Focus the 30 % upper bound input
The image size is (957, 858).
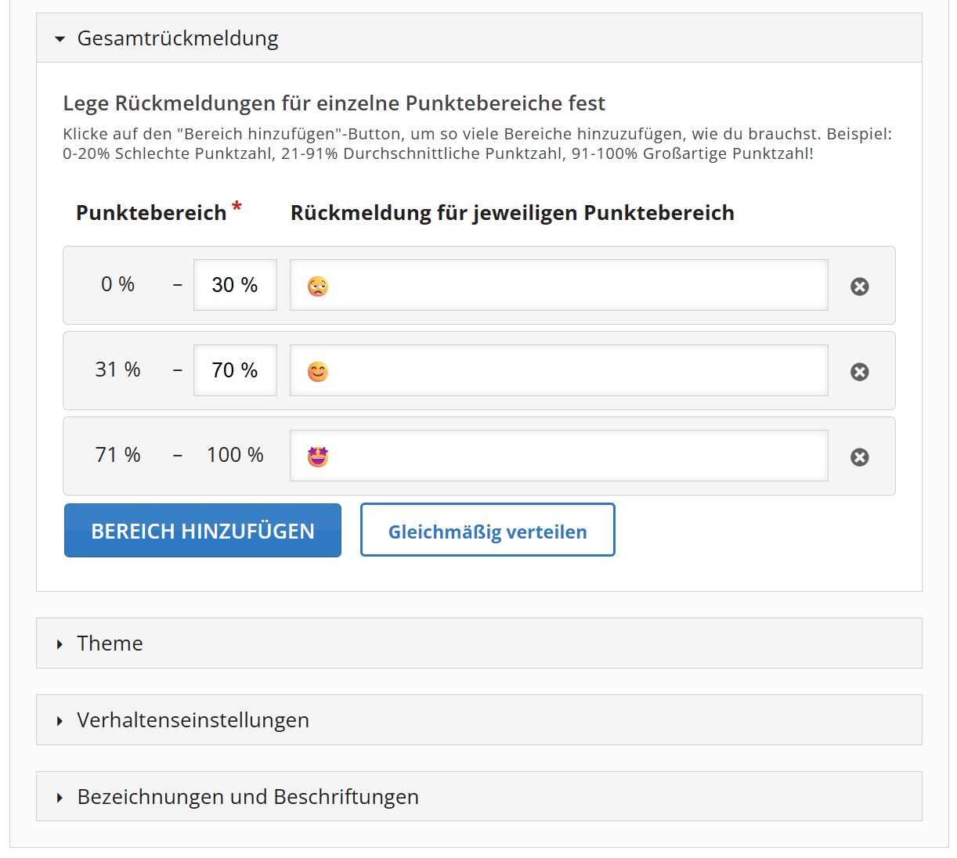coord(235,285)
